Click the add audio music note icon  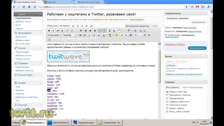click(x=82, y=26)
